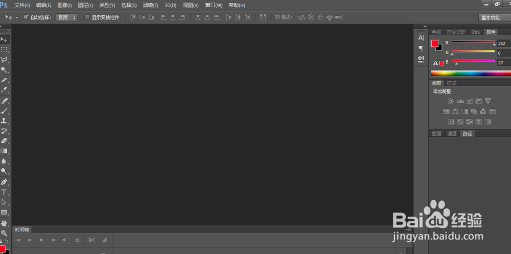Select the Pen tool
The width and height of the screenshot is (511, 254).
click(x=4, y=181)
